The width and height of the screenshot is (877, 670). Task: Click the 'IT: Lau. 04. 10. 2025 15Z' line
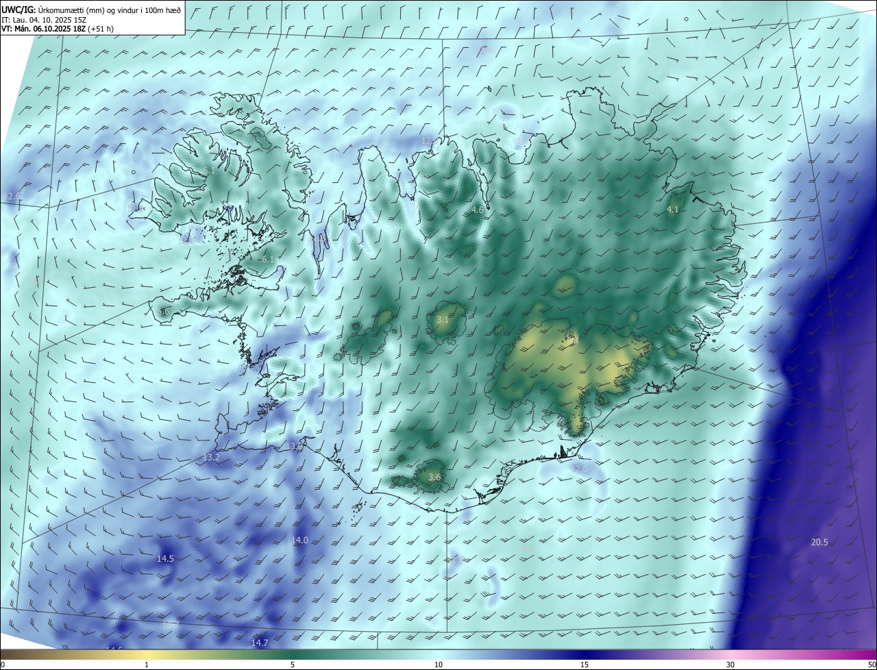(x=42, y=20)
